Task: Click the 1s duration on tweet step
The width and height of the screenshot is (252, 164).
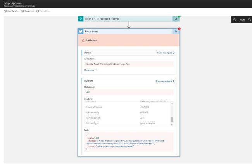Action: (176, 31)
